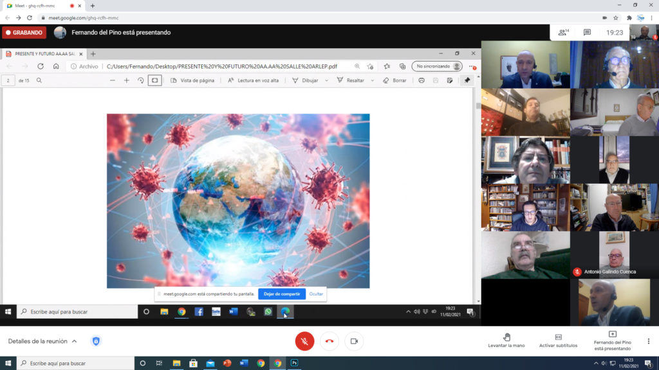Enable captions via Activar subtítulos
This screenshot has height=370, width=659.
point(558,340)
